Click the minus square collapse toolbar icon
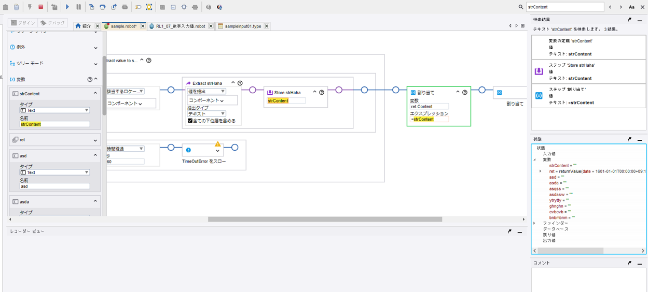 (x=173, y=7)
